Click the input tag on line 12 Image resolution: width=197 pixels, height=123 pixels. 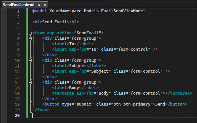tap(60, 71)
